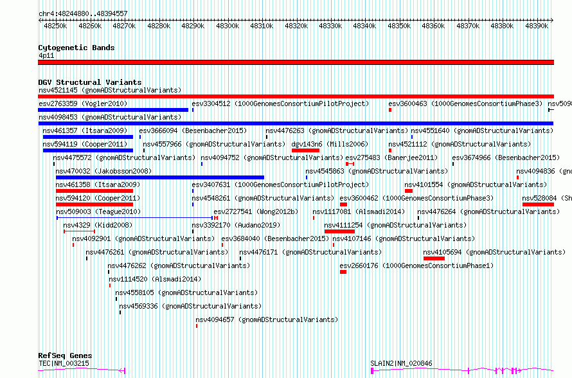Viewport: 572px width, 378px height.
Task: Select variant nsv4521145 label
Action: click(x=110, y=90)
